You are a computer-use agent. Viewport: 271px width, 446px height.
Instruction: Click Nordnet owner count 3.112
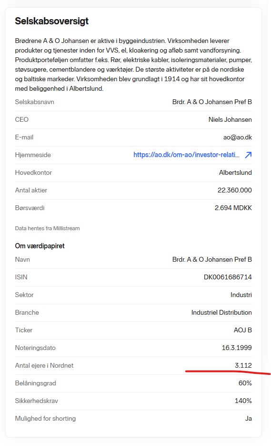tap(243, 365)
